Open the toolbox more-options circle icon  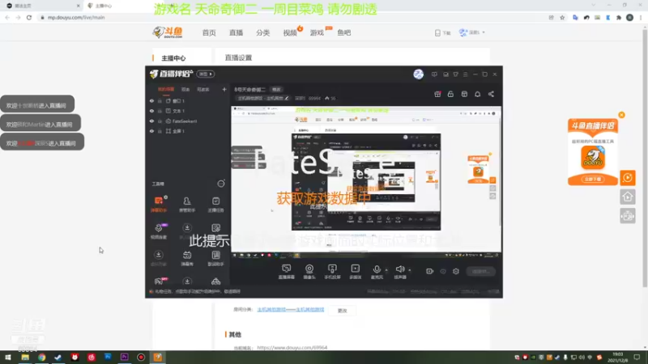[221, 184]
